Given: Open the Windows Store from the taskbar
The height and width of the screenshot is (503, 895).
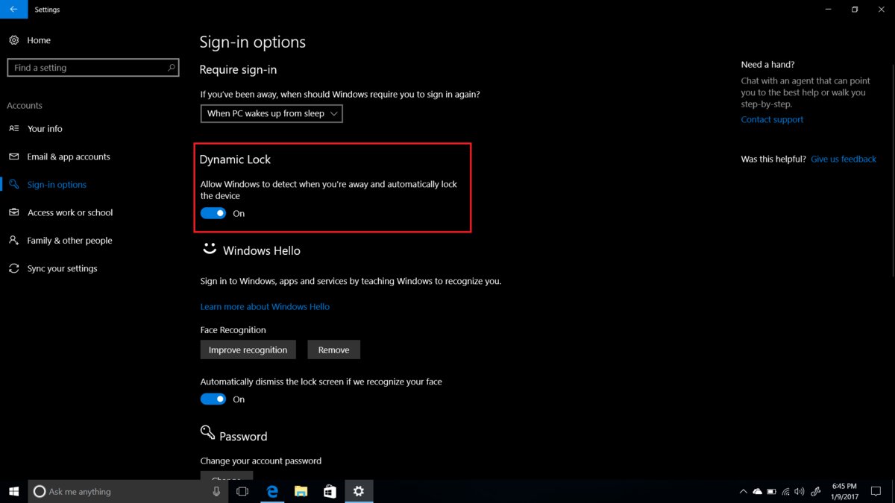Looking at the screenshot, I should (329, 491).
